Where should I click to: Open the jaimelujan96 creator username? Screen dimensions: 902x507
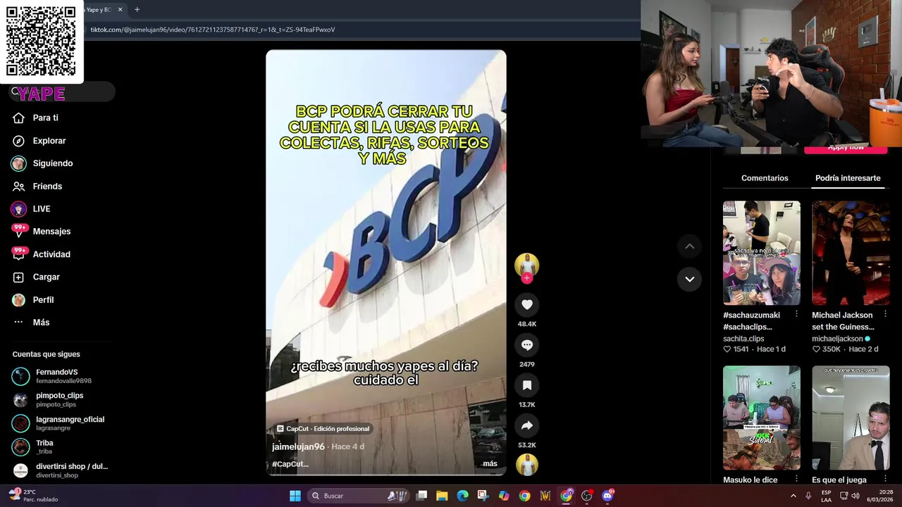pyautogui.click(x=298, y=446)
